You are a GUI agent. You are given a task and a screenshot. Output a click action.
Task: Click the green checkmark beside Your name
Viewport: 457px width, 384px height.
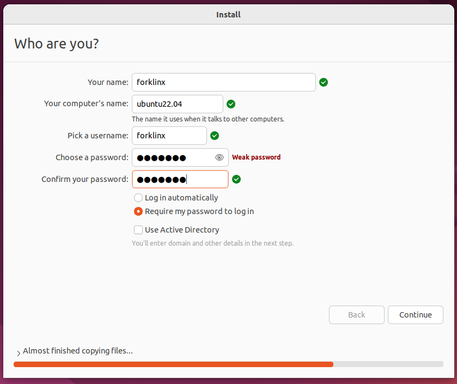(323, 82)
